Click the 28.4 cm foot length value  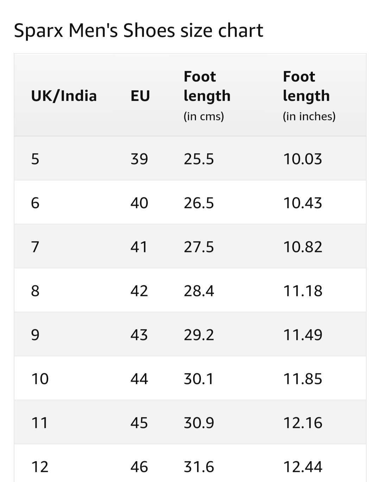(x=199, y=291)
